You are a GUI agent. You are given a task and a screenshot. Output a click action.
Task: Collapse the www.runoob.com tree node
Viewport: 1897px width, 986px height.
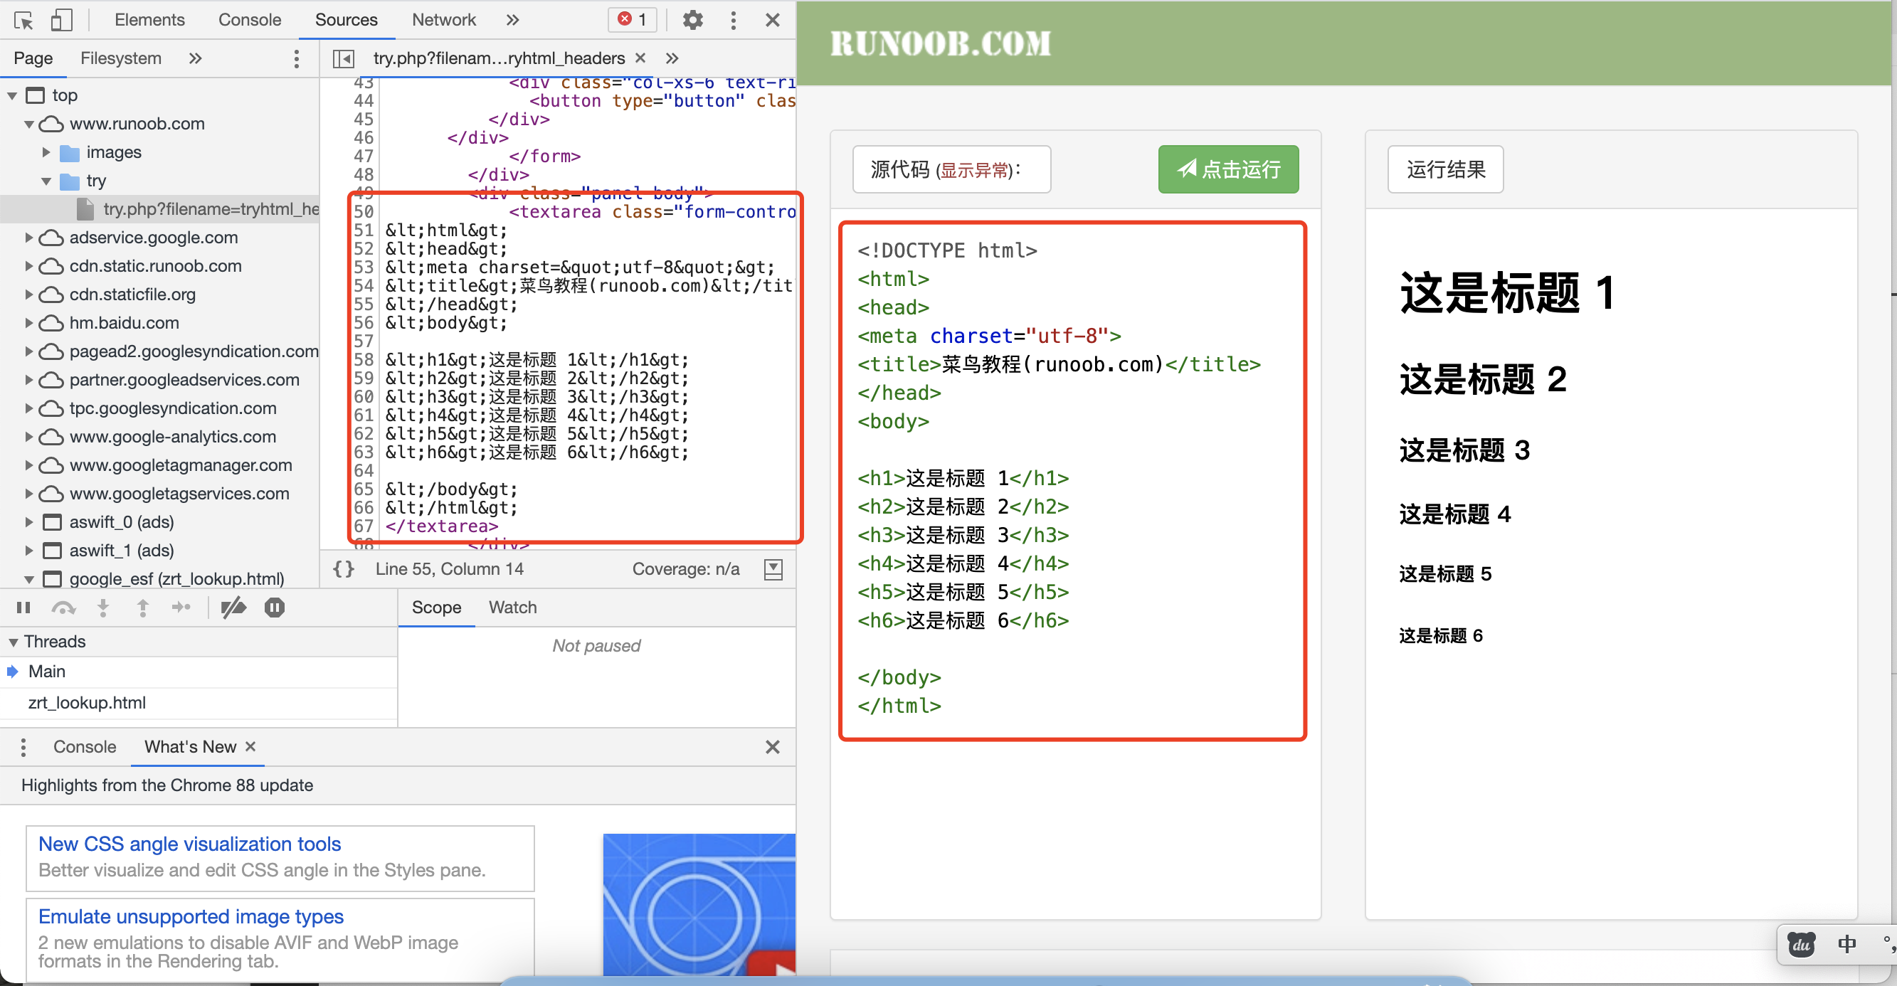tap(28, 124)
